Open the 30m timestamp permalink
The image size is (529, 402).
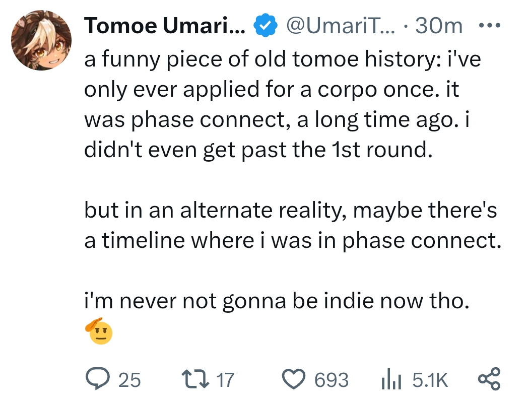(439, 26)
